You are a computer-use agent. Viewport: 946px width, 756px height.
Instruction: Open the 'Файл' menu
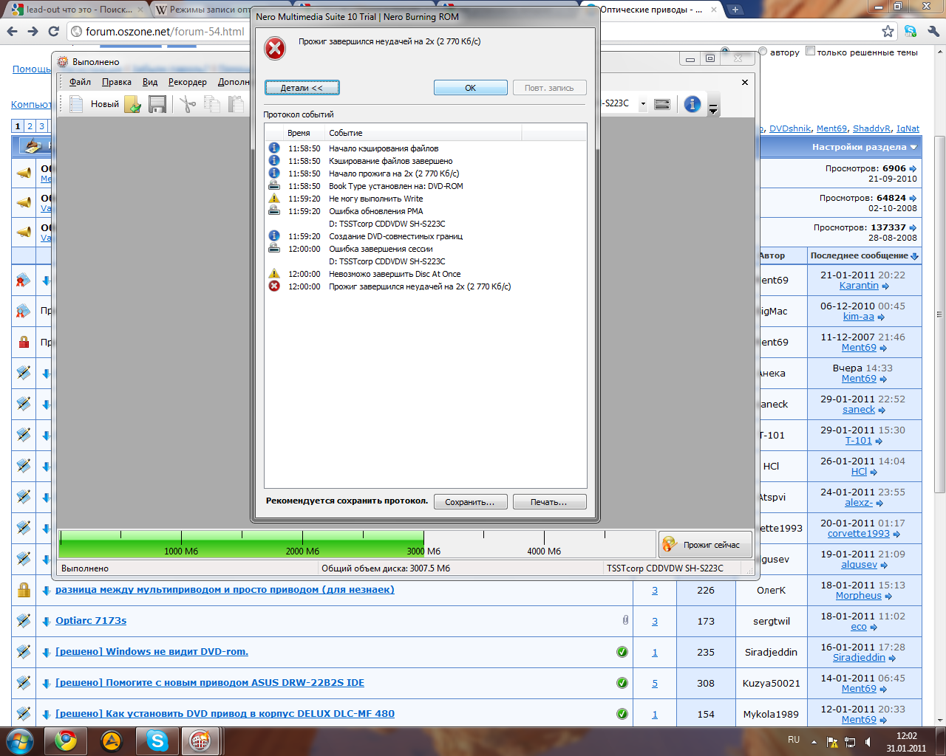[80, 82]
